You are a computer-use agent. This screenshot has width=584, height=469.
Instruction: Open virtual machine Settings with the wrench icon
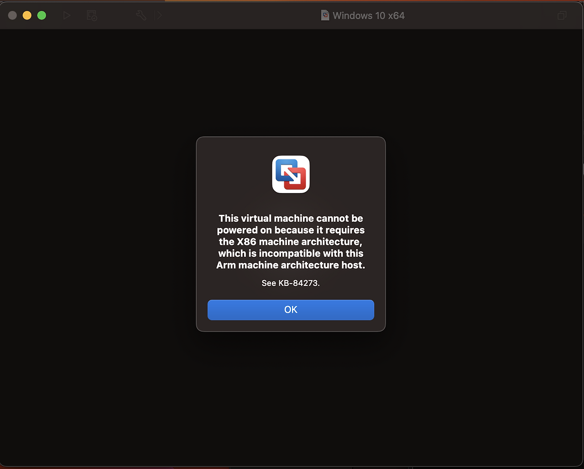[x=141, y=15]
